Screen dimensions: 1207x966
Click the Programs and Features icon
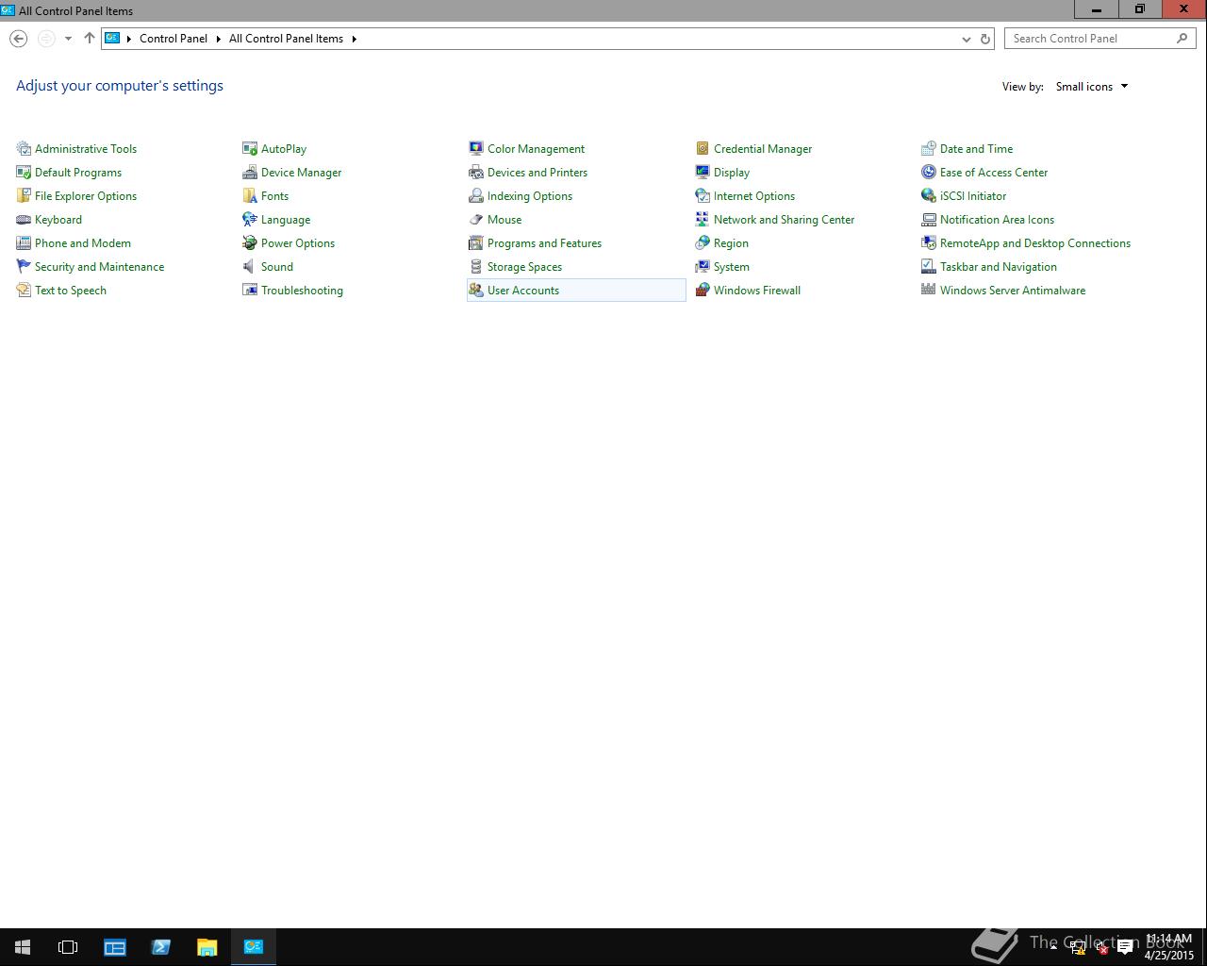pos(476,243)
